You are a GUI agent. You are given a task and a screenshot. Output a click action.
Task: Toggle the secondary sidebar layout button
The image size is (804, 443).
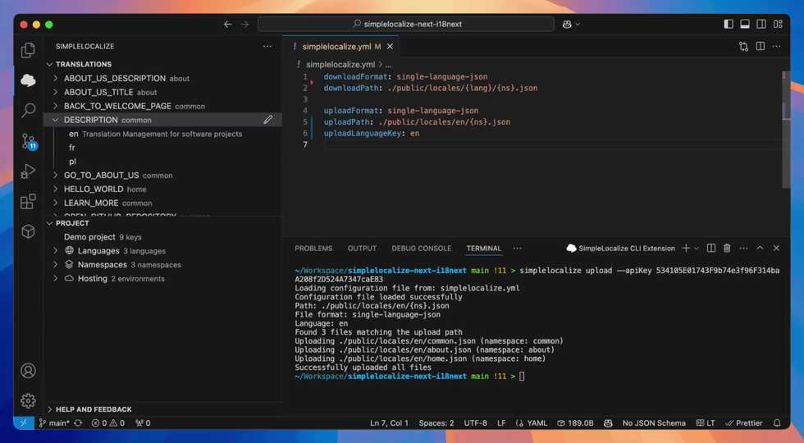click(761, 25)
